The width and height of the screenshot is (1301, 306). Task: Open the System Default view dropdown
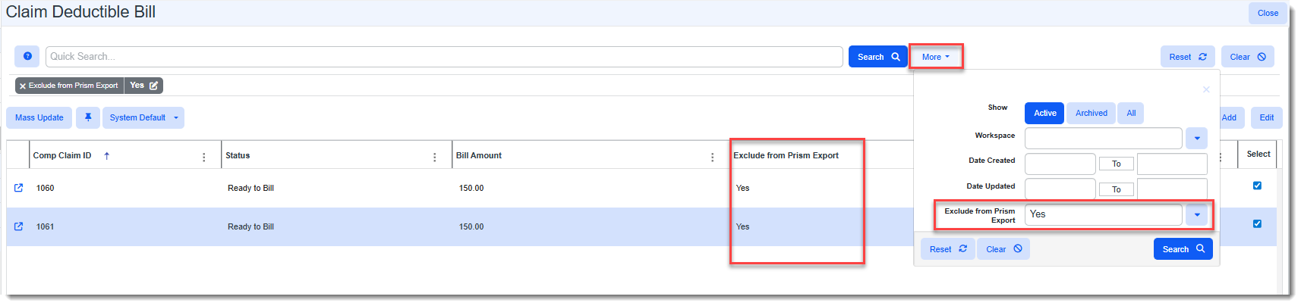coord(143,117)
